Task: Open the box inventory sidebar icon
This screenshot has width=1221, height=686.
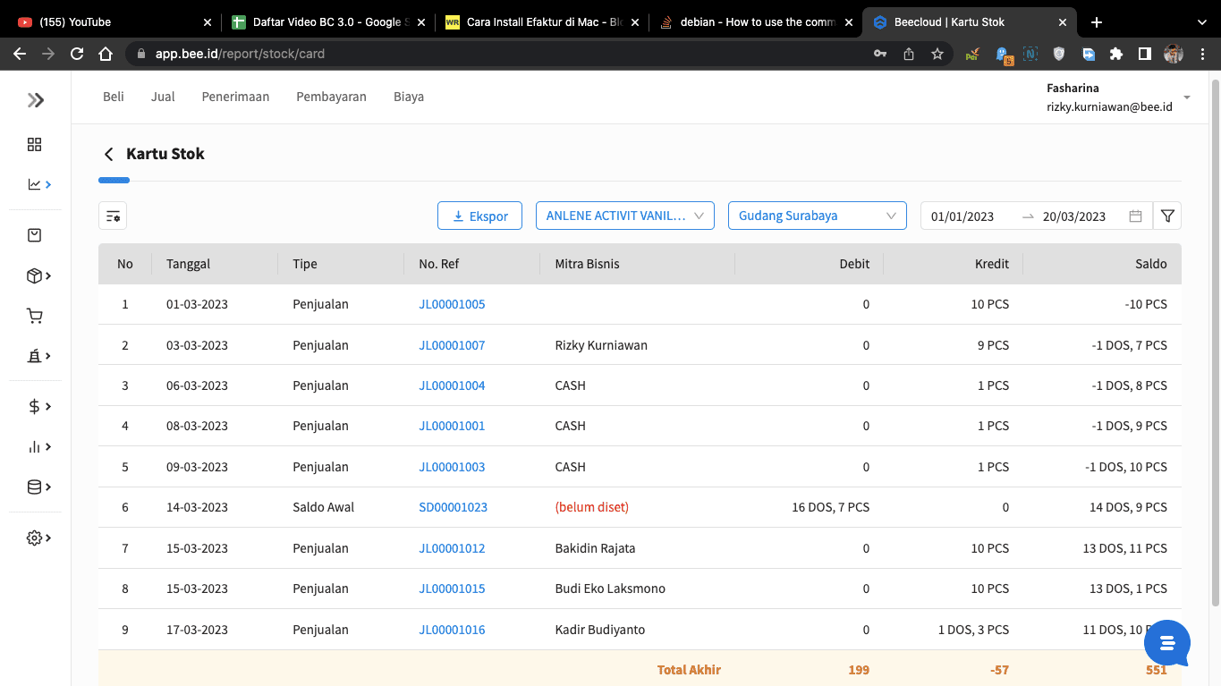Action: coord(36,275)
